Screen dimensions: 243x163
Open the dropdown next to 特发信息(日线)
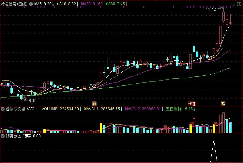click(x=31, y=4)
